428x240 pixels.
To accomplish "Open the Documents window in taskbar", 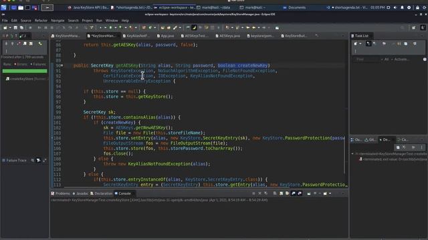I will [x=294, y=7].
